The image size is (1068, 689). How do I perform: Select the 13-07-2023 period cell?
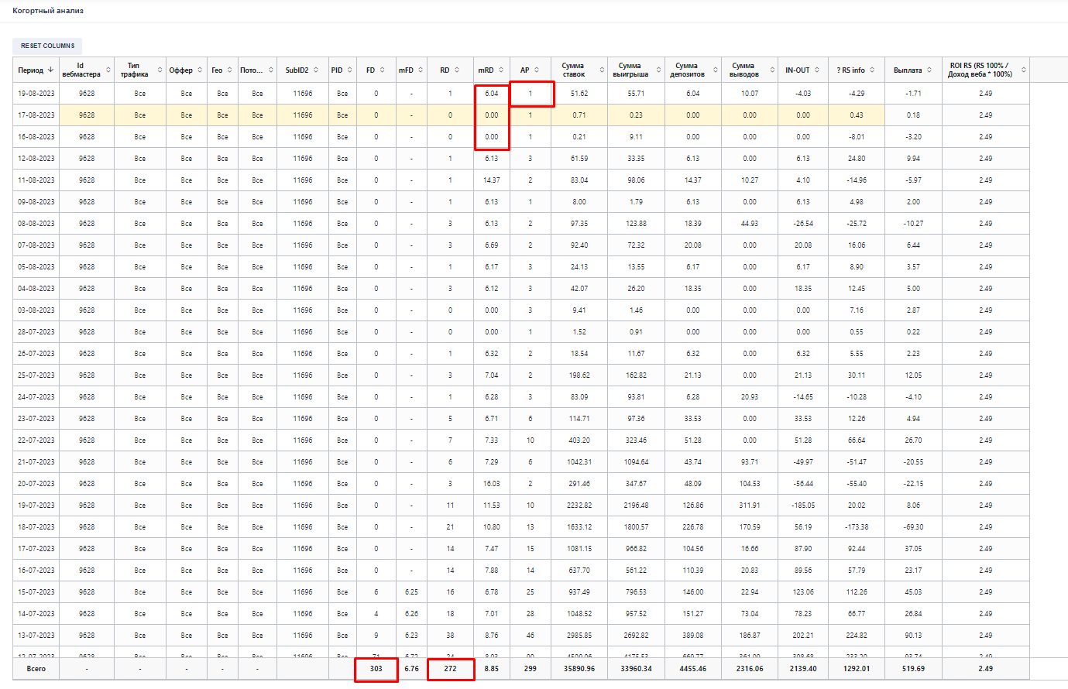click(36, 636)
